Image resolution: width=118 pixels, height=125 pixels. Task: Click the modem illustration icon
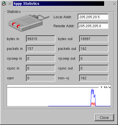29,23
